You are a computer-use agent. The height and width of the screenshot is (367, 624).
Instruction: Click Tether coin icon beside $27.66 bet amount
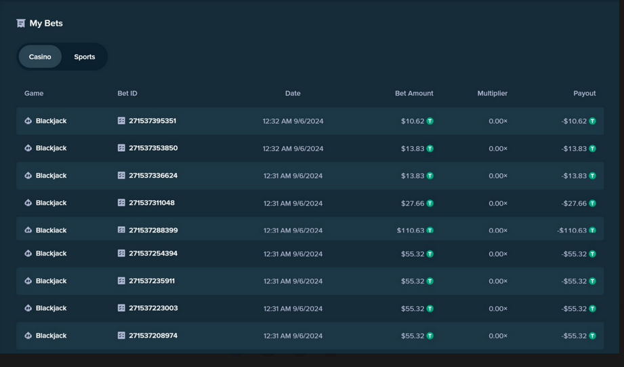coord(430,204)
